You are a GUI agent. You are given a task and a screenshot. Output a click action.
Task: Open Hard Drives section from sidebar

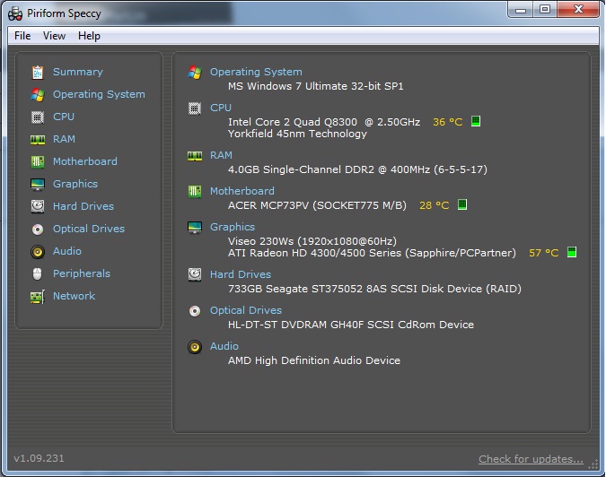pos(83,206)
